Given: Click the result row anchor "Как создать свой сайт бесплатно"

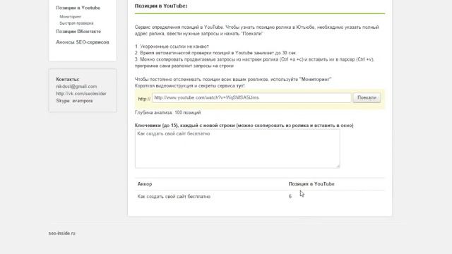Looking at the screenshot, I should pyautogui.click(x=174, y=196).
